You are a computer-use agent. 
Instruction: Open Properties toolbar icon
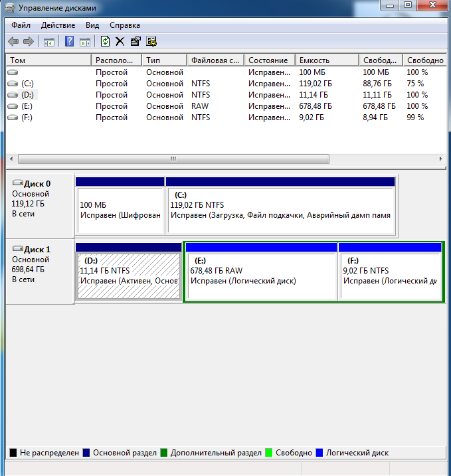[x=135, y=41]
